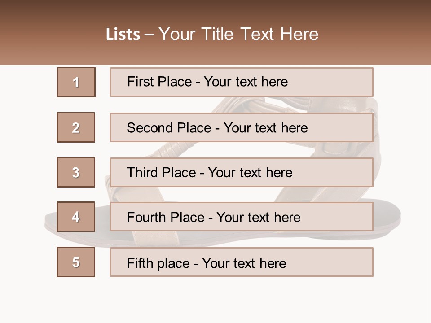Viewport: 431px width, 323px height.
Task: Select the Fifth place text bar
Action: [242, 262]
